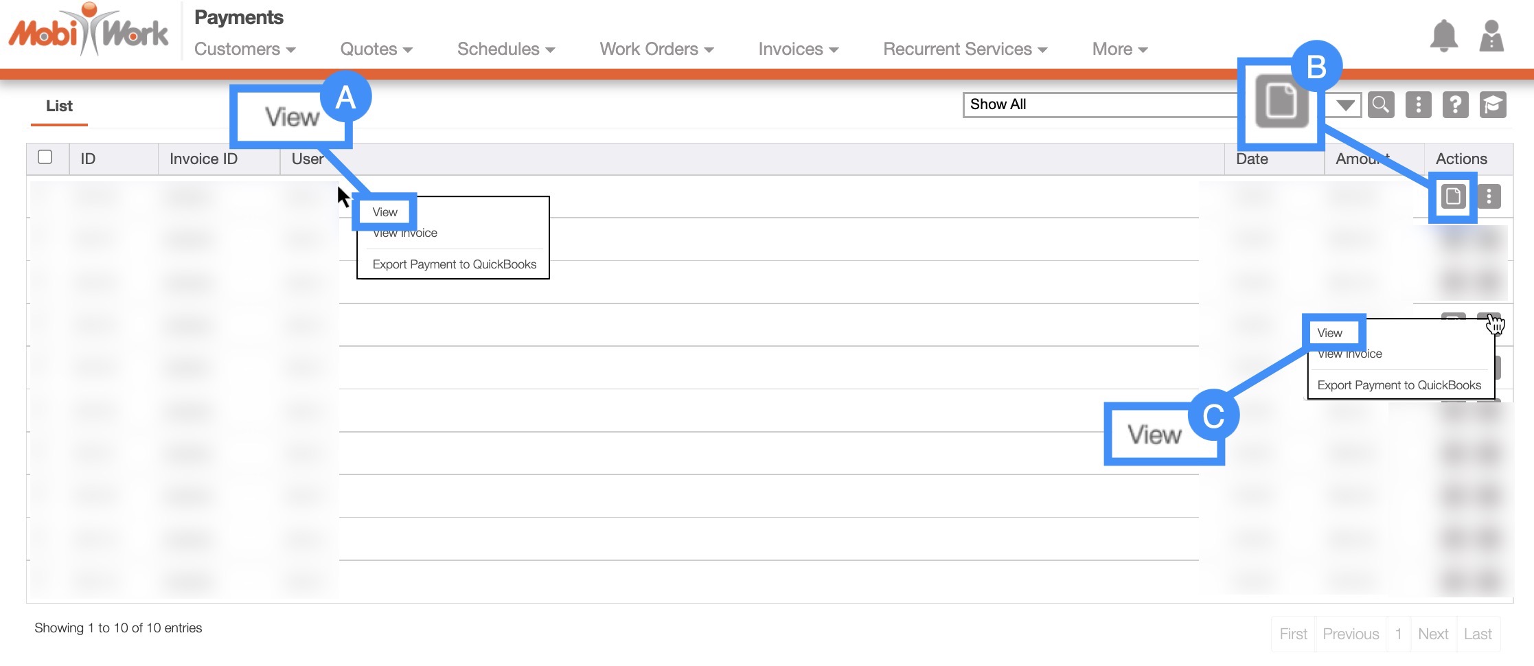Open the toolbar three-dot options menu
Image resolution: width=1534 pixels, height=666 pixels.
point(1418,105)
